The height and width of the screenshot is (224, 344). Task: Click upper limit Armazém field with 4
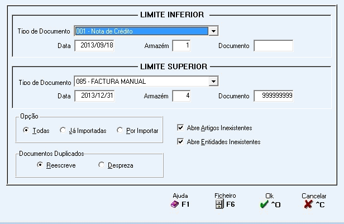pos(181,96)
